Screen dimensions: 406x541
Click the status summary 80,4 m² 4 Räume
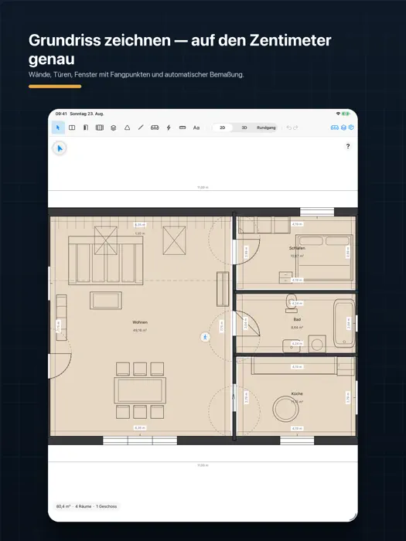87,506
